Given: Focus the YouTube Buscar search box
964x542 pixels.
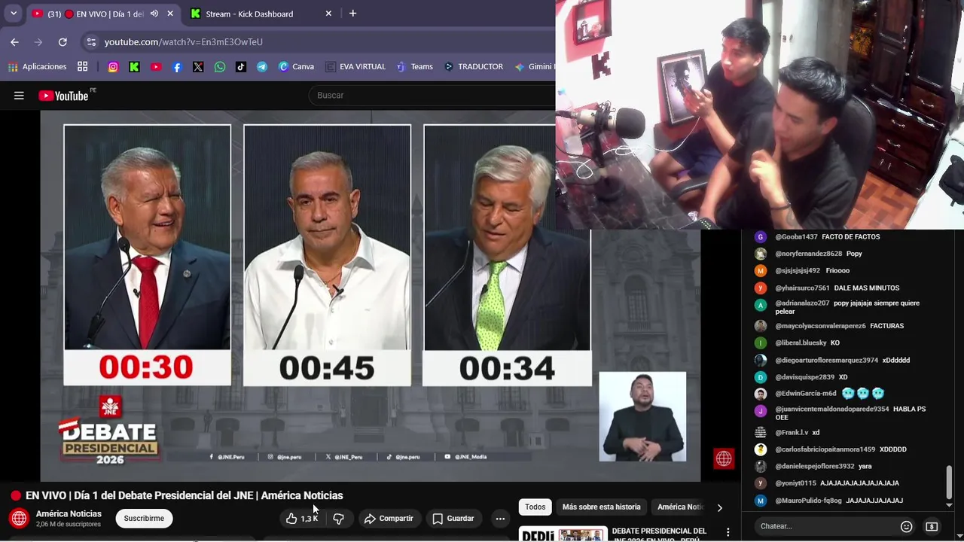Looking at the screenshot, I should click(432, 96).
